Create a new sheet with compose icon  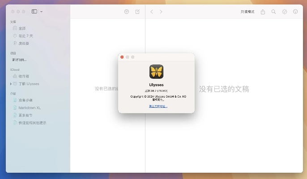(x=138, y=12)
